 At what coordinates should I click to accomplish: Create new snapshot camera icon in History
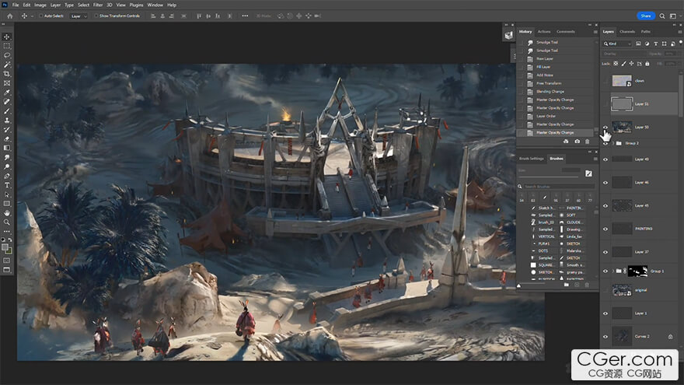[577, 142]
